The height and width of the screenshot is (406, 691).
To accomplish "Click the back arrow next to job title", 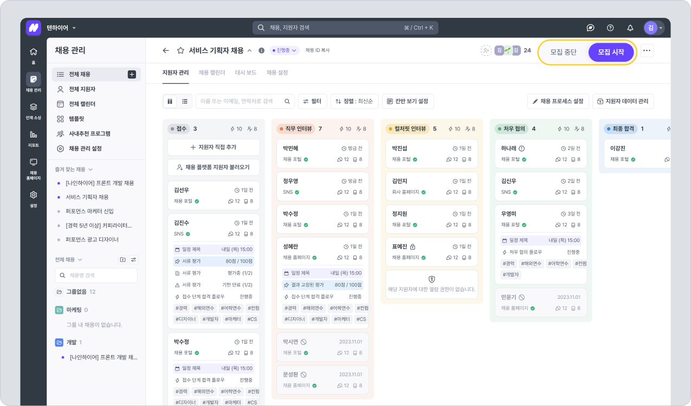I will (166, 50).
